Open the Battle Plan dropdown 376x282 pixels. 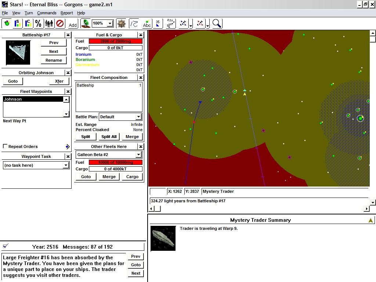point(138,117)
